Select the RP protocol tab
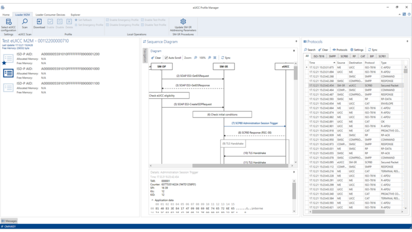412x232 pixels. pyautogui.click(x=354, y=56)
